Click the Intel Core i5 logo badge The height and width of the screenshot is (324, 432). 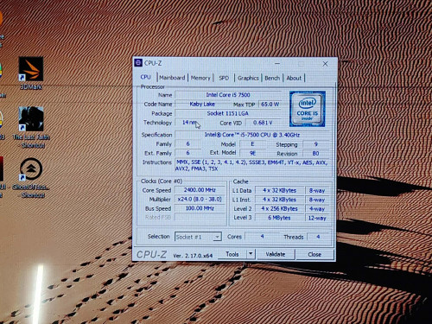tap(308, 109)
